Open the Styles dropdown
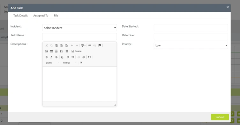This screenshot has width=240, height=125. (52, 63)
